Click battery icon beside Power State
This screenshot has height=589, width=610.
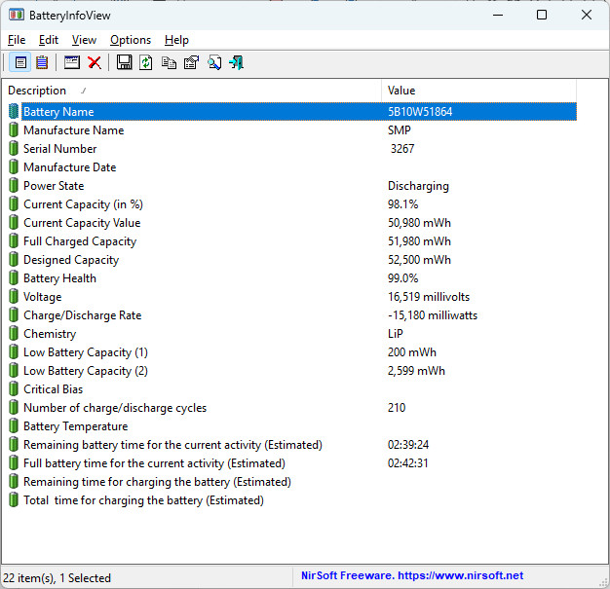pyautogui.click(x=14, y=185)
